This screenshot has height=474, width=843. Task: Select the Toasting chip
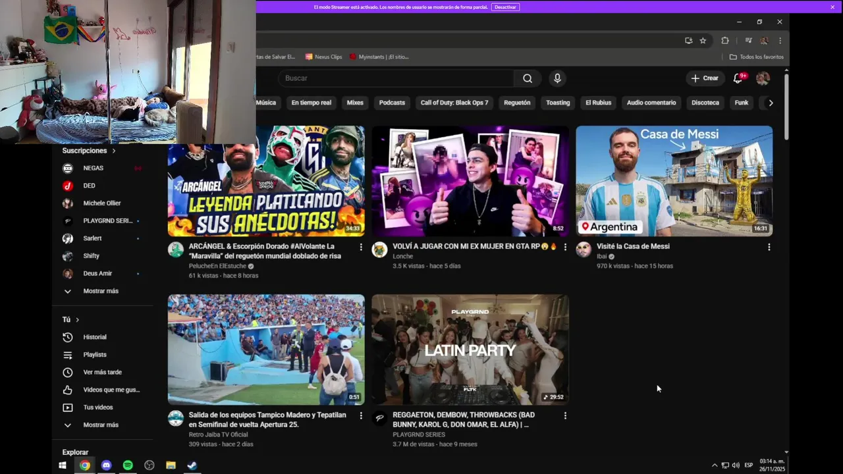(x=558, y=103)
